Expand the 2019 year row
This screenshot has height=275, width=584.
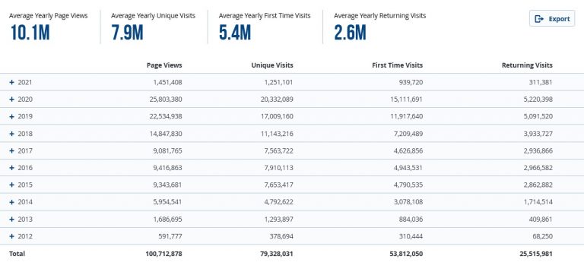(11, 116)
